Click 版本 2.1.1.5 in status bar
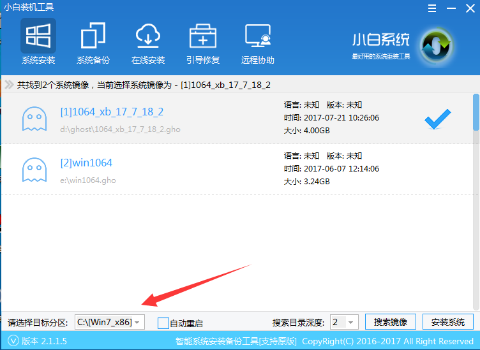This screenshot has height=350, width=480. tap(45, 341)
